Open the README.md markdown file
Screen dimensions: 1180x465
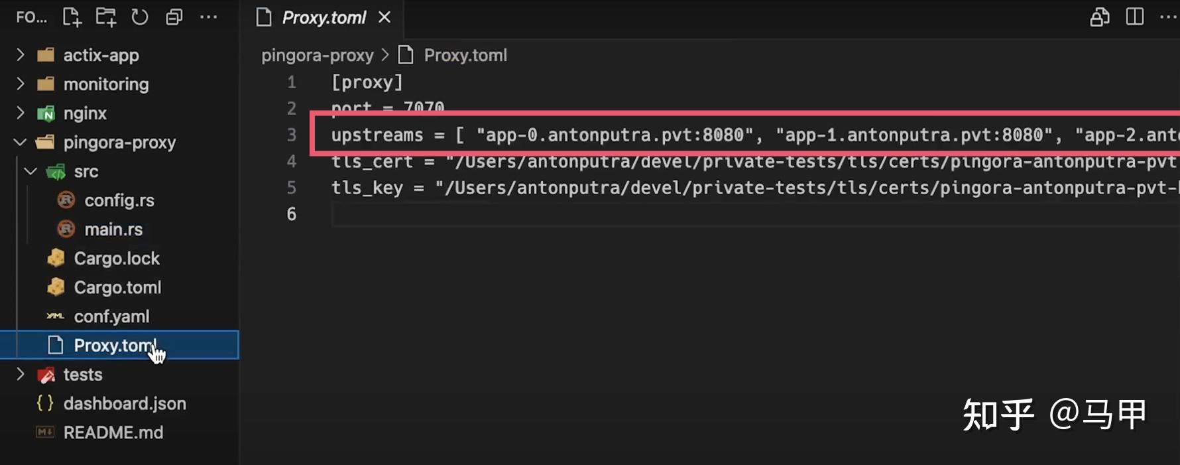click(x=113, y=432)
